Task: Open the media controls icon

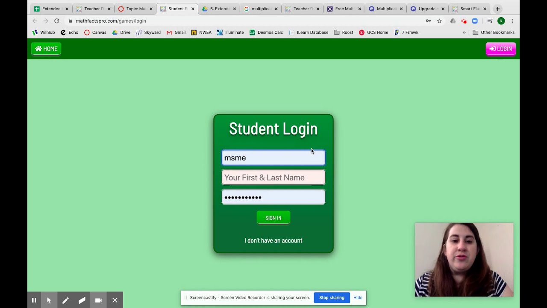Action: (x=490, y=21)
